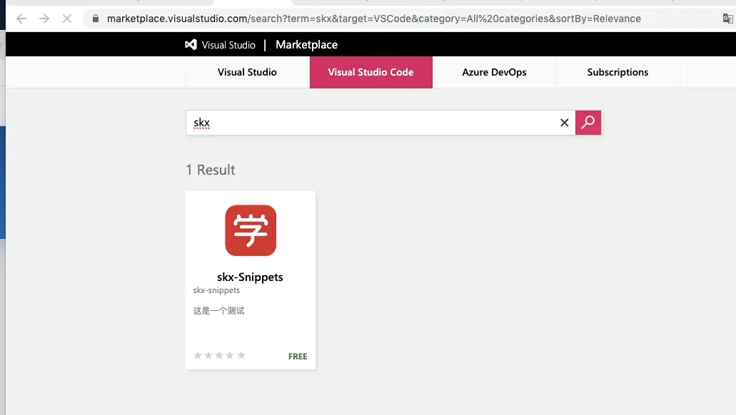Image resolution: width=736 pixels, height=415 pixels.
Task: Click the star rating of skx-Snippets
Action: coord(219,355)
